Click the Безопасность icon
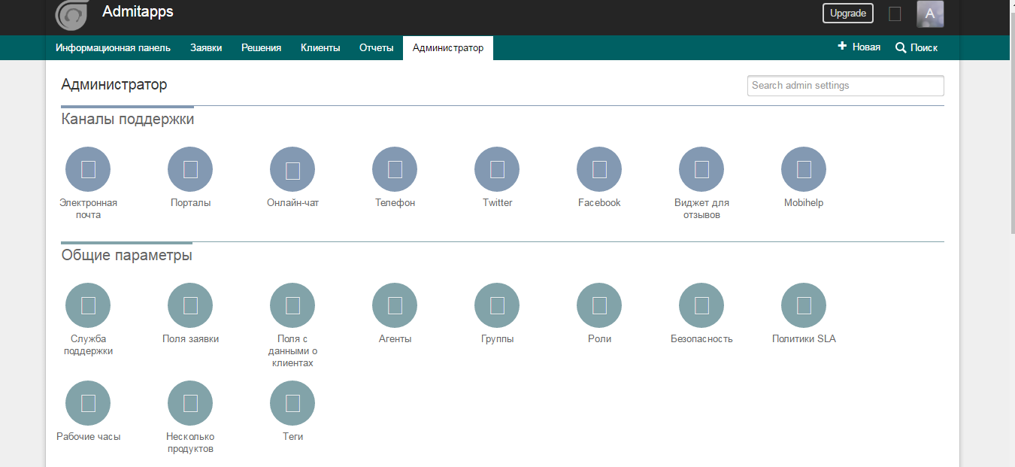 click(x=701, y=305)
